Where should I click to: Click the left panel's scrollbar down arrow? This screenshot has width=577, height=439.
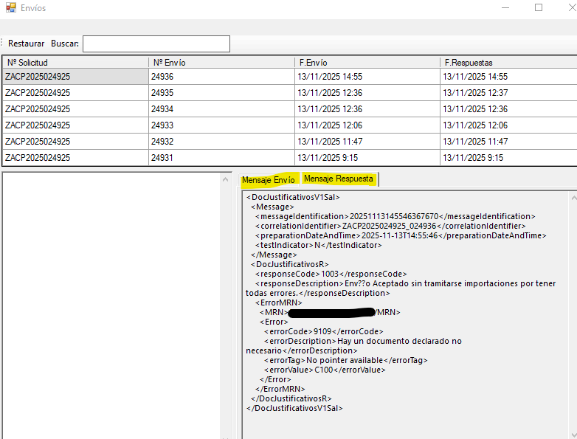(x=227, y=433)
